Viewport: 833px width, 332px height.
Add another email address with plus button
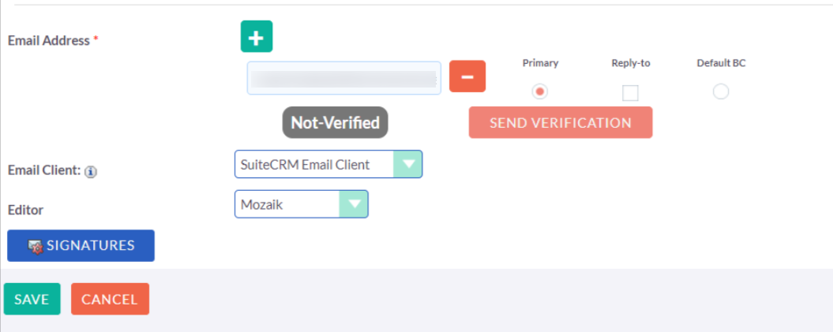pyautogui.click(x=257, y=36)
